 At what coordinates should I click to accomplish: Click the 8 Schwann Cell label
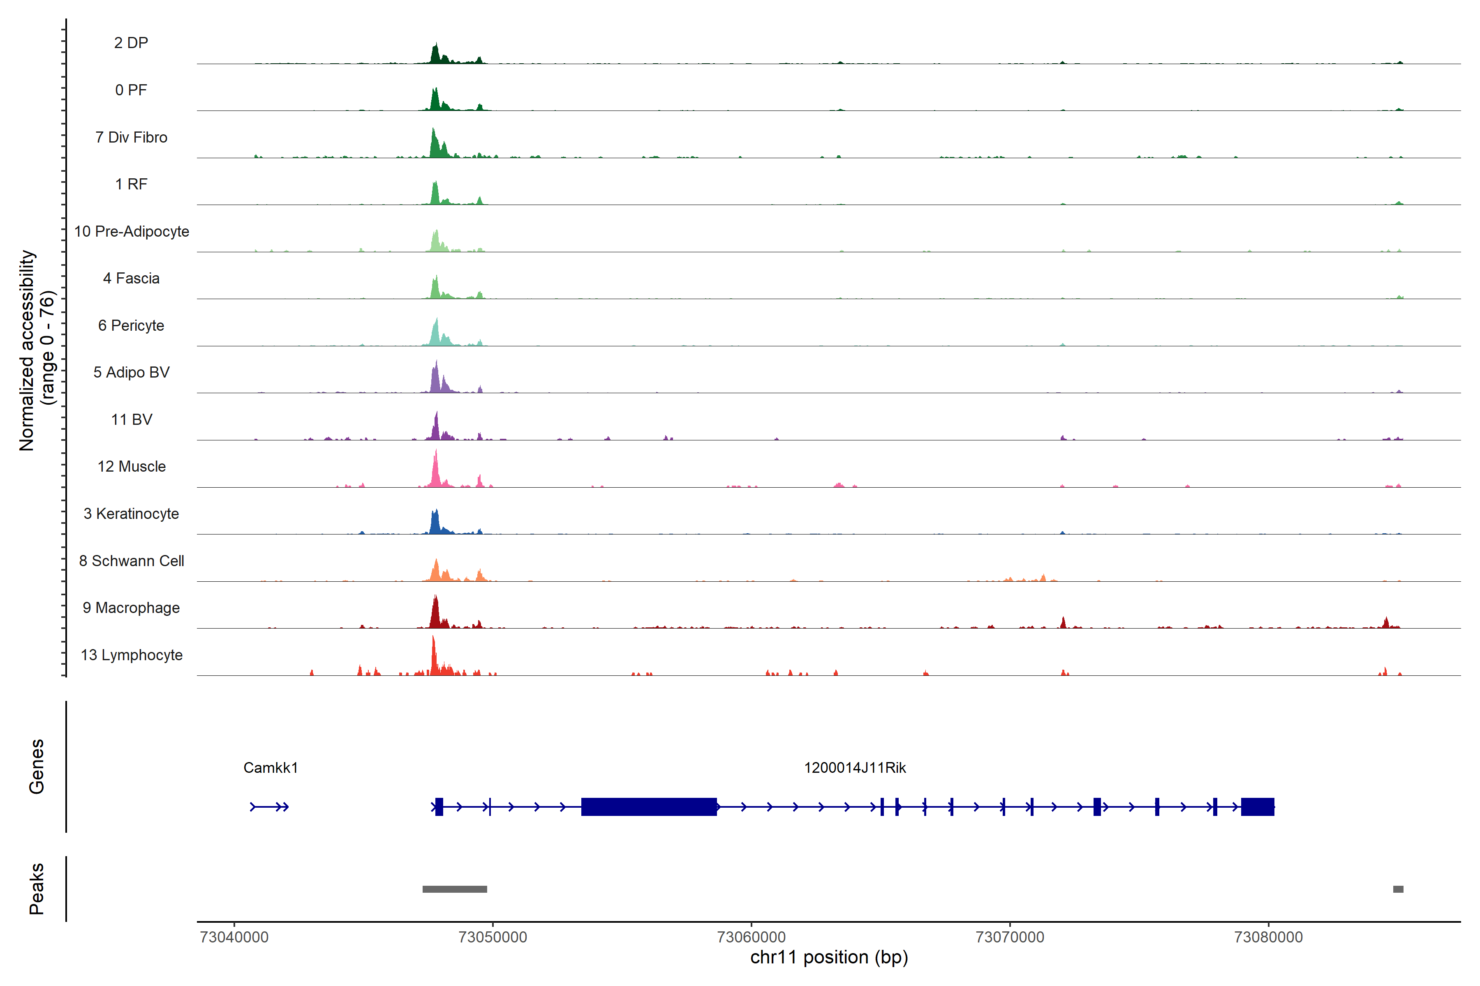(131, 561)
